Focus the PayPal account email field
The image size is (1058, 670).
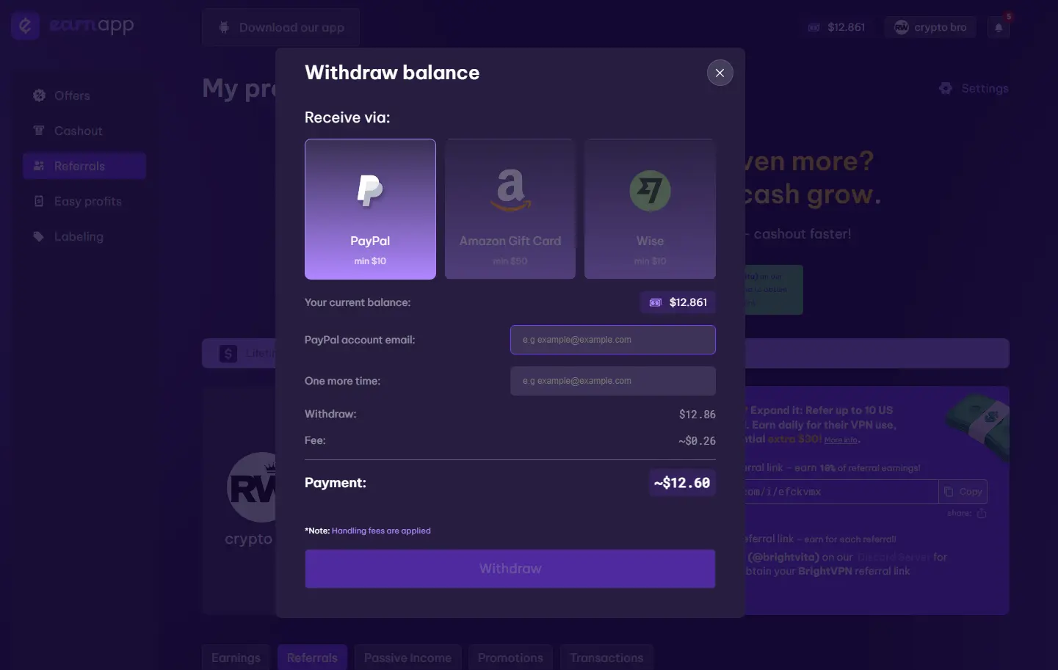[x=613, y=340]
